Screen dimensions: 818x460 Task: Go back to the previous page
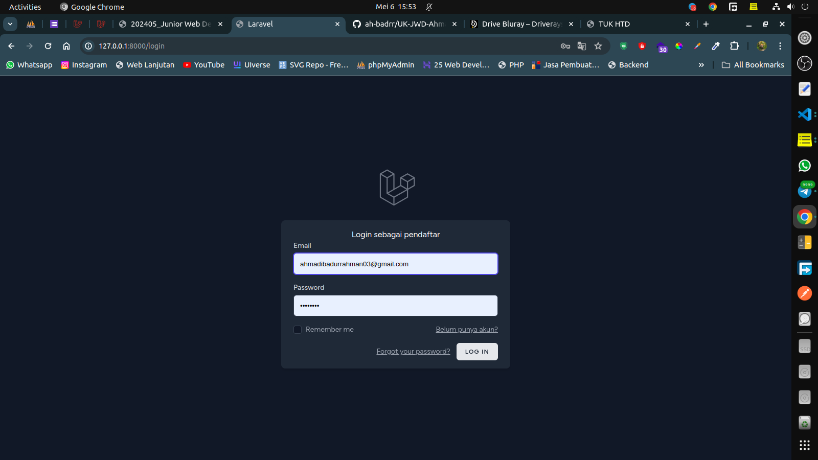click(11, 46)
